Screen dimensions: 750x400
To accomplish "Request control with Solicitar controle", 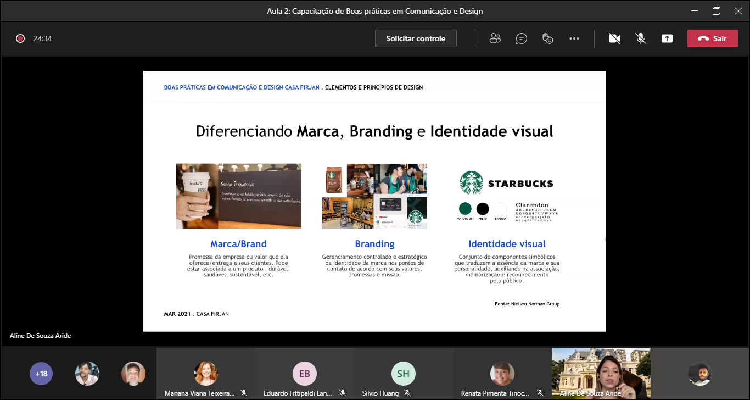I will [x=416, y=38].
